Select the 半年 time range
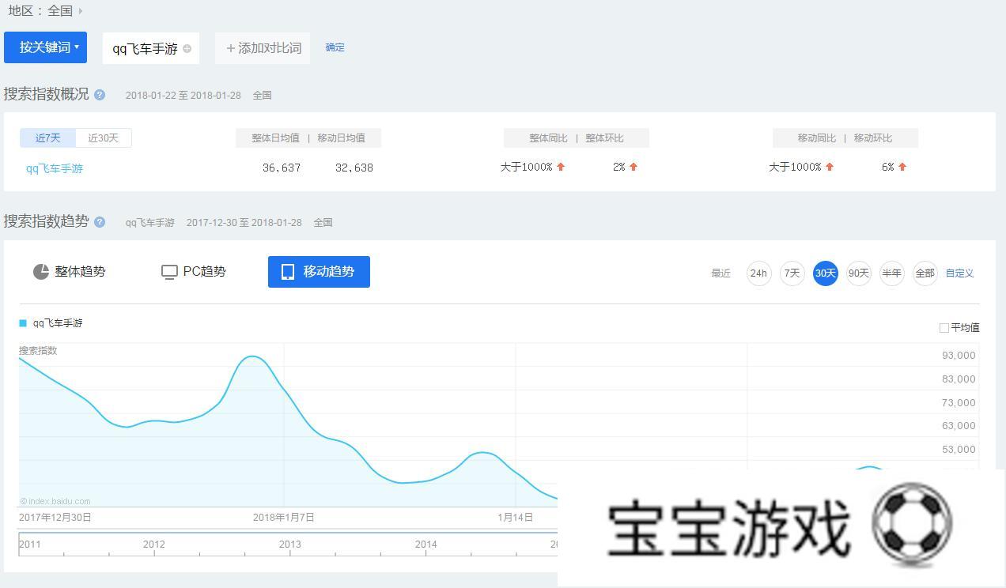 (891, 273)
